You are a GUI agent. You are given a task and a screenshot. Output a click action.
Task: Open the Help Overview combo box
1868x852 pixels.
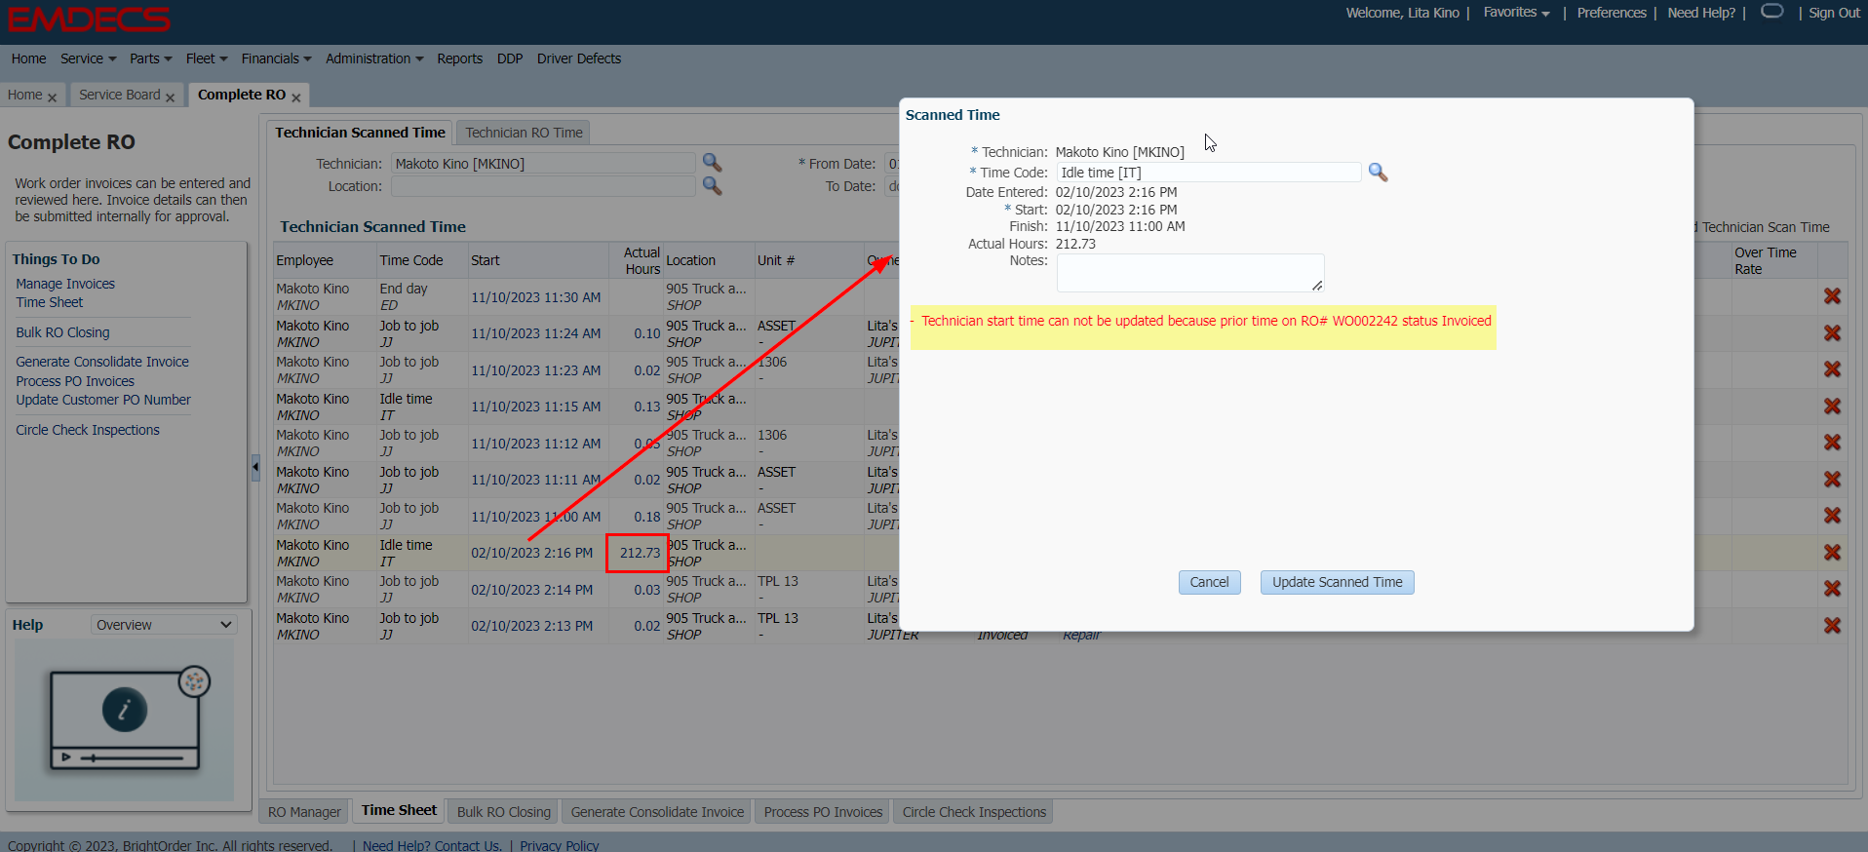pyautogui.click(x=164, y=625)
